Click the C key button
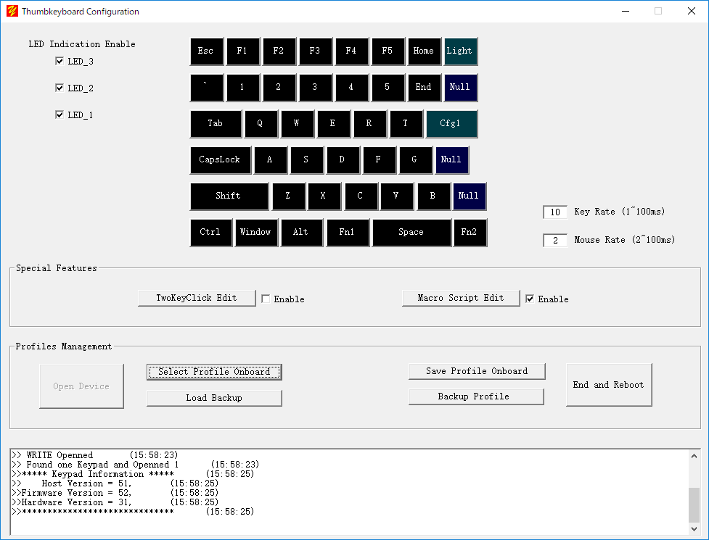 pos(361,196)
